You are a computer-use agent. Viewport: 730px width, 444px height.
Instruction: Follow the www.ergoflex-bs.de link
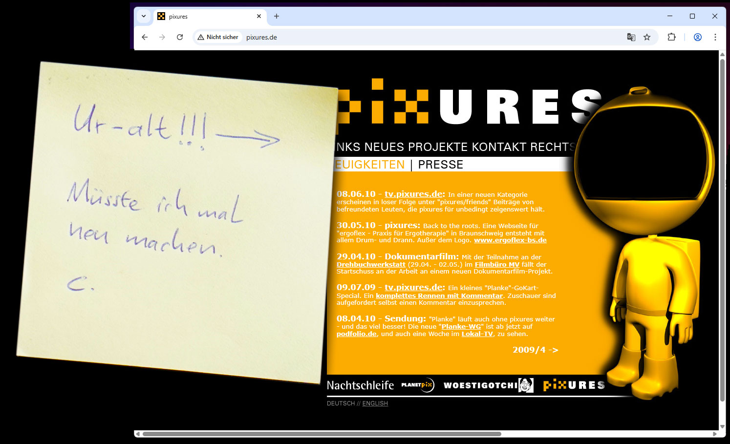point(510,240)
